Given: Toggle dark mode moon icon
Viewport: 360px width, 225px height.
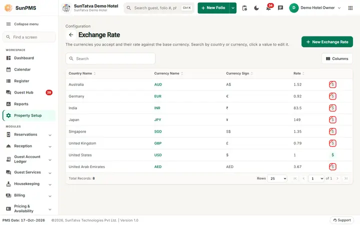Looking at the screenshot, I should point(256,8).
